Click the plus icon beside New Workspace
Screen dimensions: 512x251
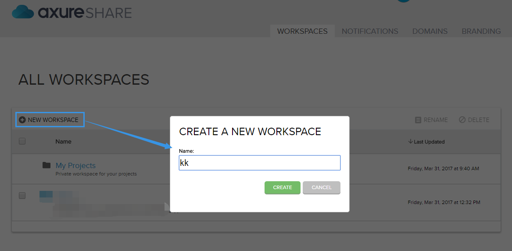click(x=22, y=120)
